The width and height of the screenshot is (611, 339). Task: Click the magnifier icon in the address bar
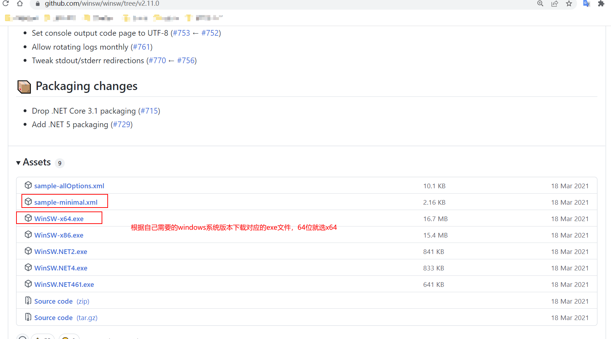(540, 4)
